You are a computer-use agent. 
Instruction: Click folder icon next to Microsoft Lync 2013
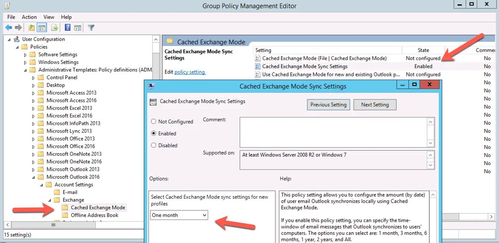(41, 131)
